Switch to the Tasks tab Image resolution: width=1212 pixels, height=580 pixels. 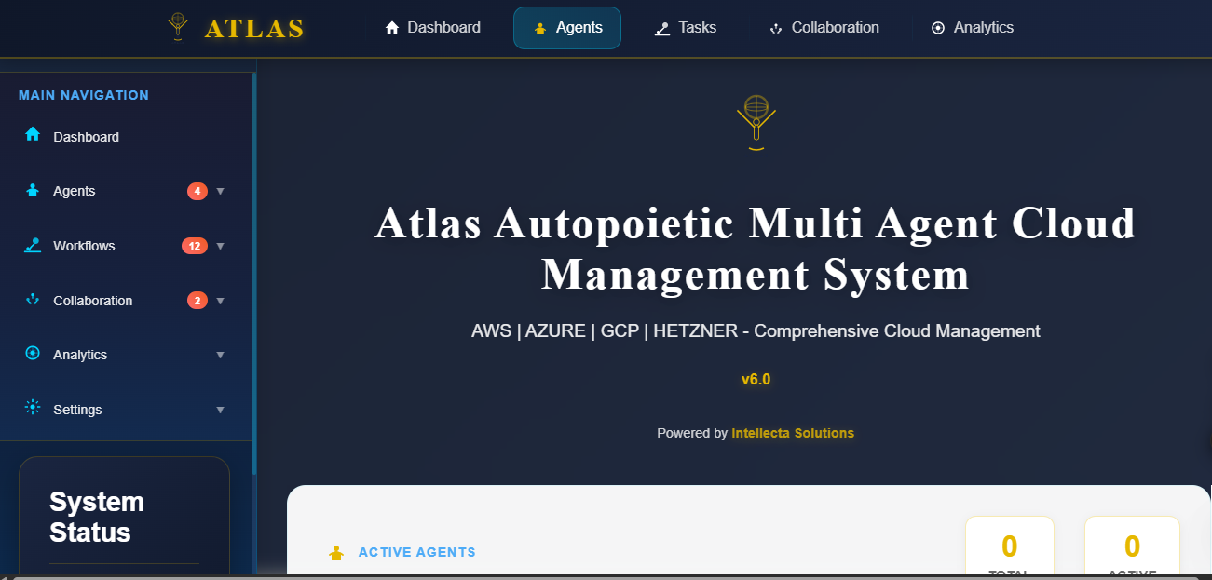pos(686,28)
